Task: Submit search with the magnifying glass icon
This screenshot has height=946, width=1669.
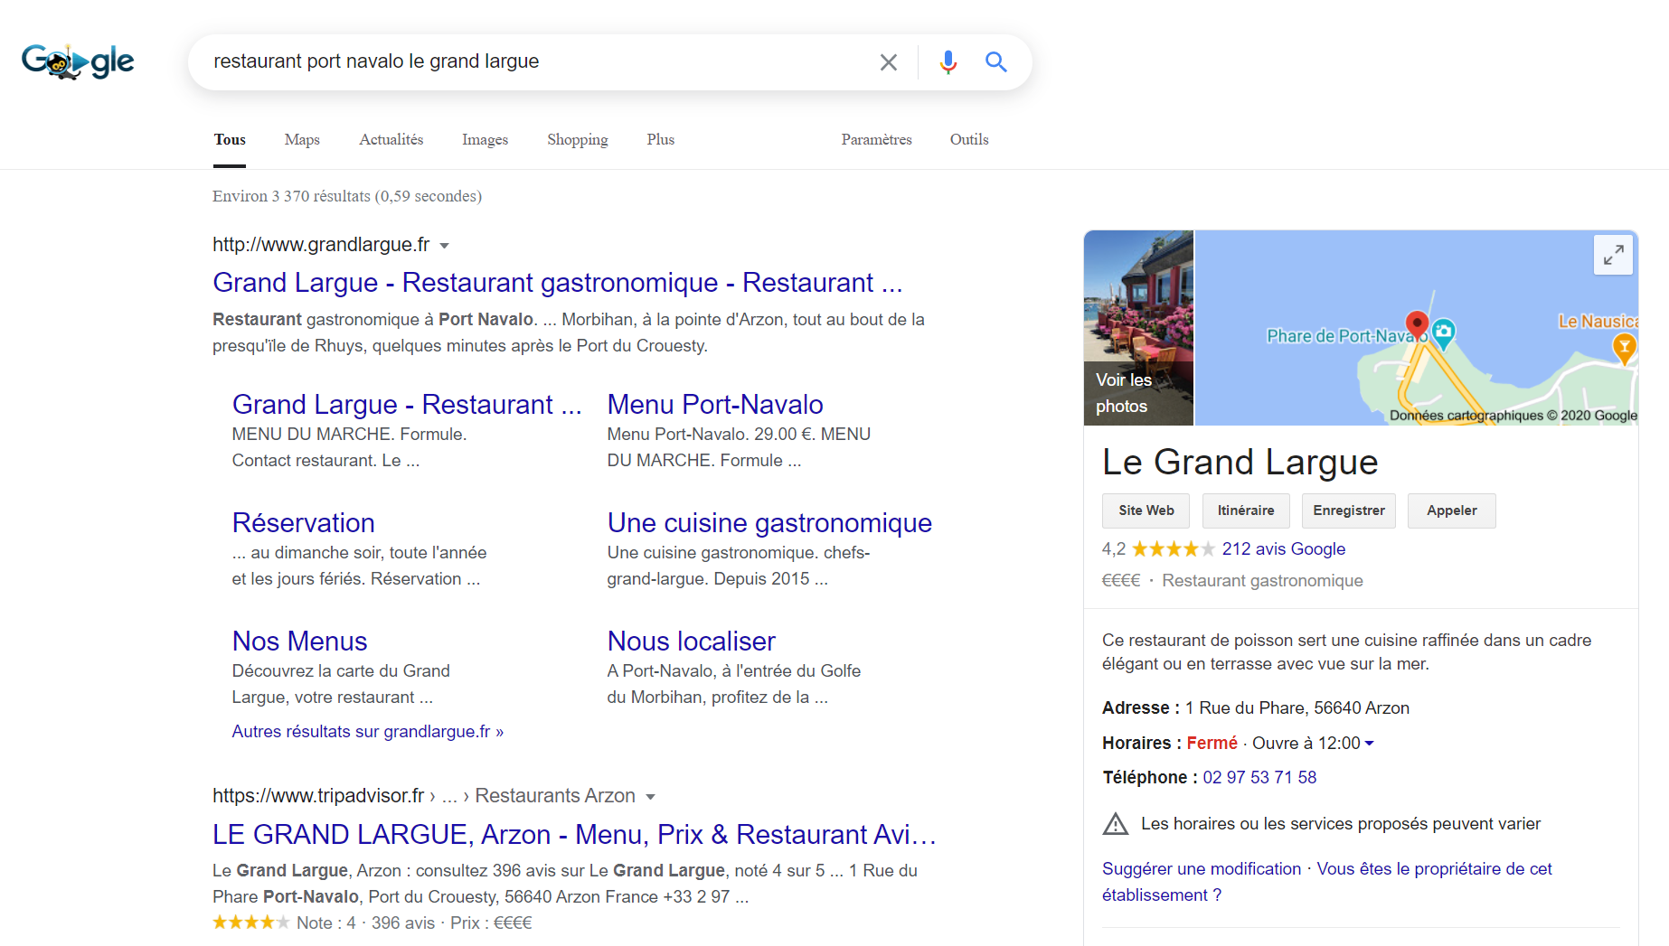Action: 996,61
